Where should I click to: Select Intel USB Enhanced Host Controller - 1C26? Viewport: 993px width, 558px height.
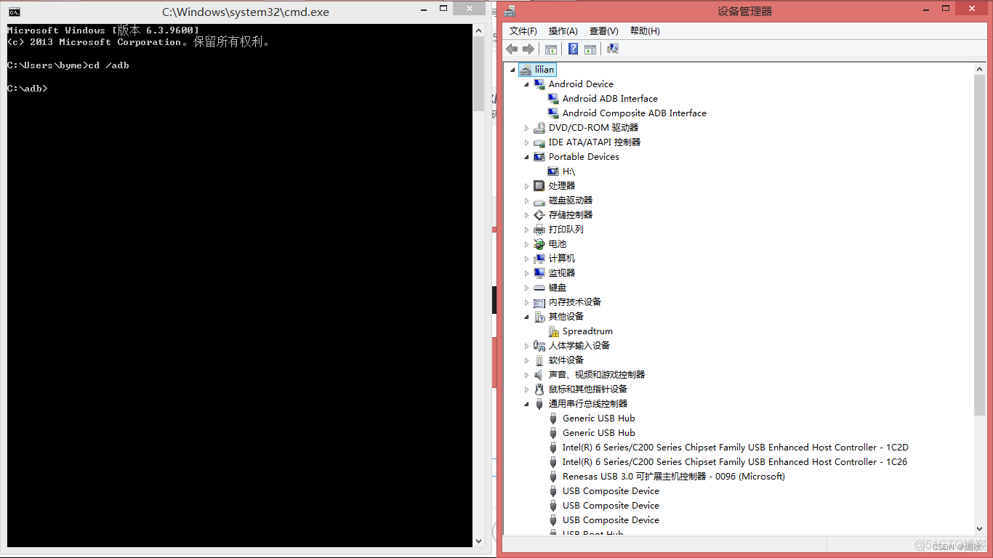[x=734, y=462]
